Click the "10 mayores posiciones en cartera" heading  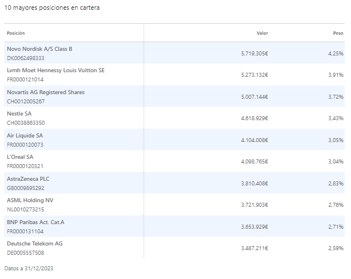click(x=51, y=8)
